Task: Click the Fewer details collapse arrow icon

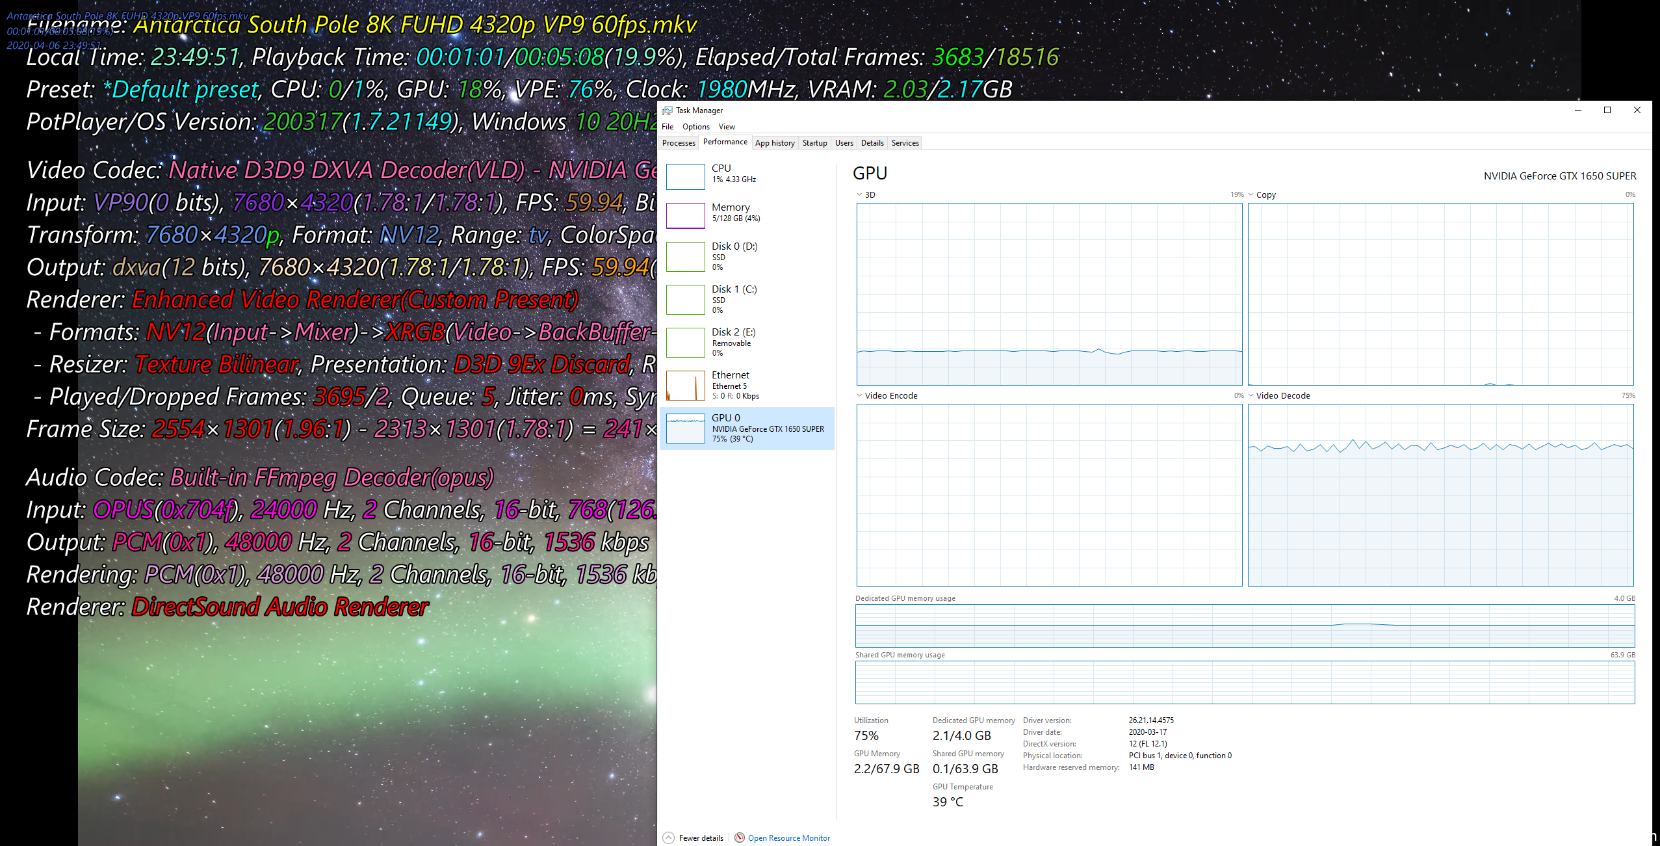Action: [669, 838]
